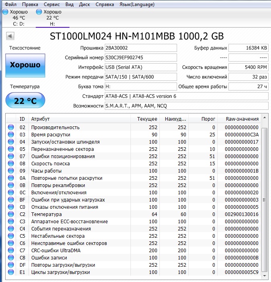Viewport: 271px width, 282px height.
Task: Click the Буфер данных value 16384 KB
Action: [249, 48]
